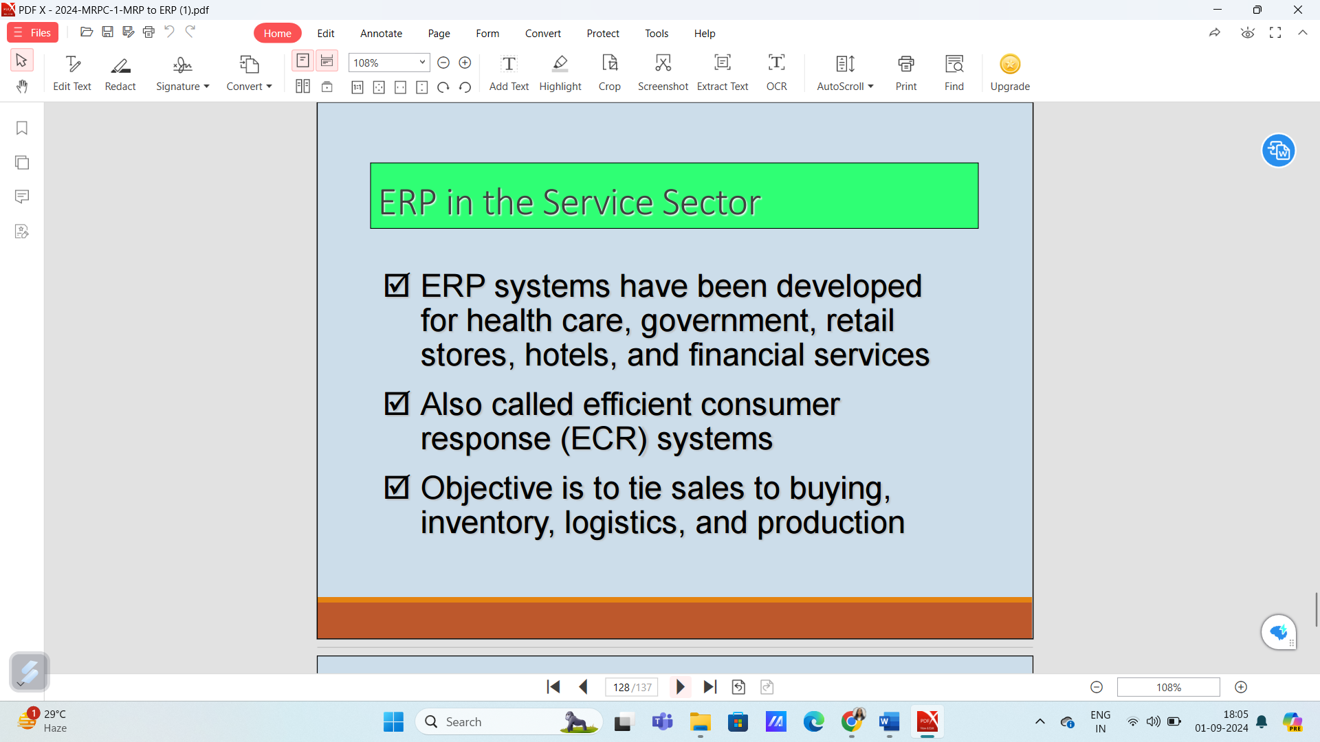Image resolution: width=1320 pixels, height=742 pixels.
Task: Open the Annotate tab
Action: [x=382, y=33]
